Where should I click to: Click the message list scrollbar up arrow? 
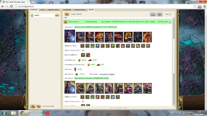coord(174,19)
